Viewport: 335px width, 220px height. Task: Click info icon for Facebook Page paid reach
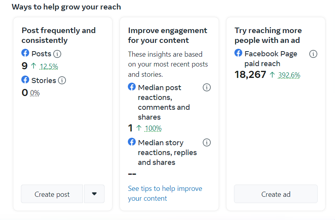coord(313,54)
